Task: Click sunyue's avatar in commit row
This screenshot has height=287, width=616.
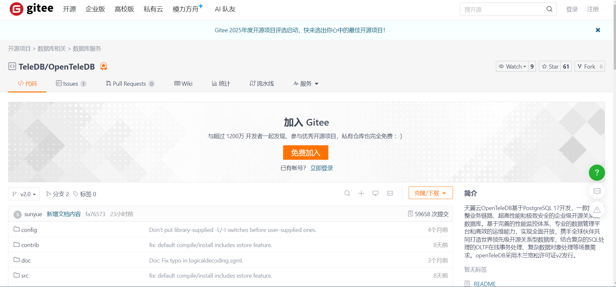Action: pos(17,214)
